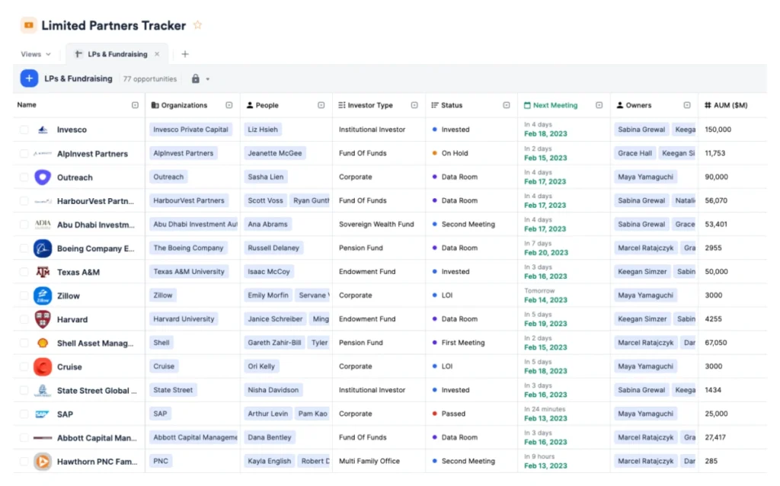Click the lock icon beside 77 opportunities
The image size is (780, 486).
coord(196,78)
